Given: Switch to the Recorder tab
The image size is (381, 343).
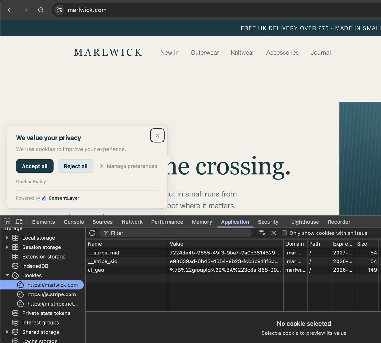Looking at the screenshot, I should pyautogui.click(x=339, y=222).
